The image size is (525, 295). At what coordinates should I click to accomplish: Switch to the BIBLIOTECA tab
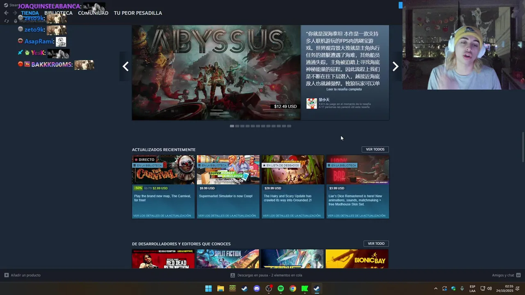click(58, 13)
